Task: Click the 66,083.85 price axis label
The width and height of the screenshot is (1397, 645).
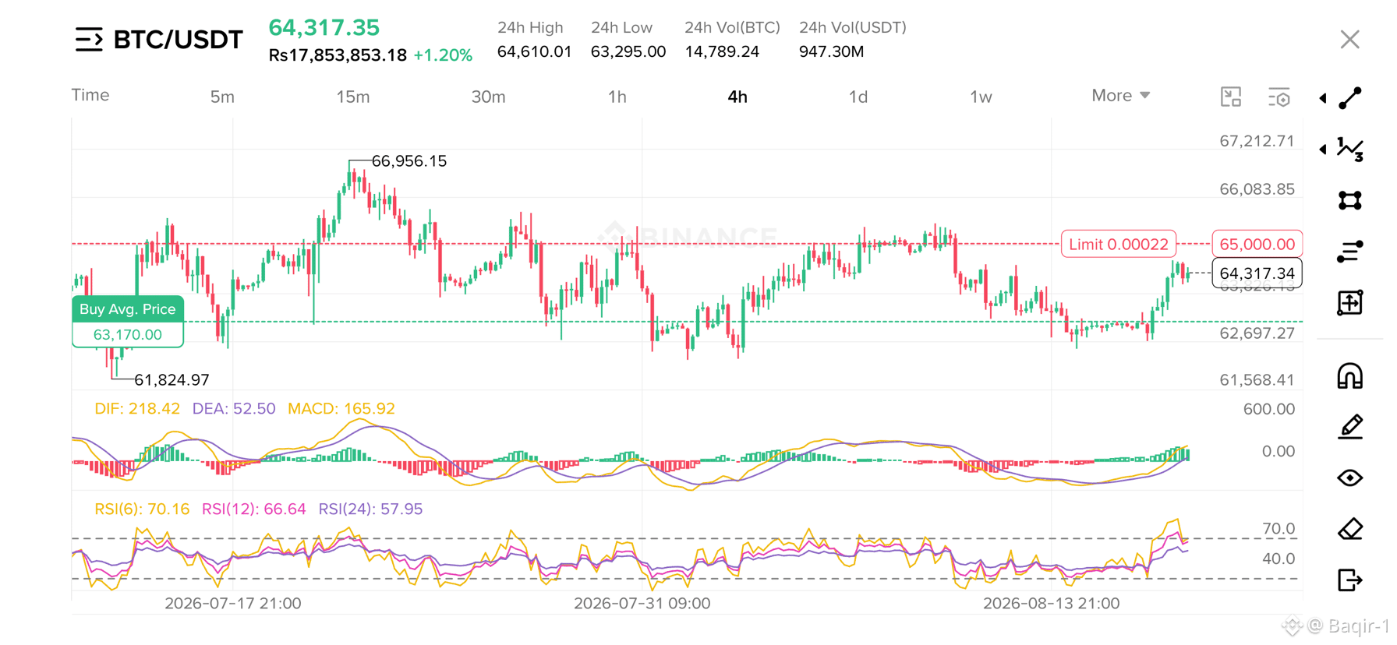Action: tap(1257, 189)
